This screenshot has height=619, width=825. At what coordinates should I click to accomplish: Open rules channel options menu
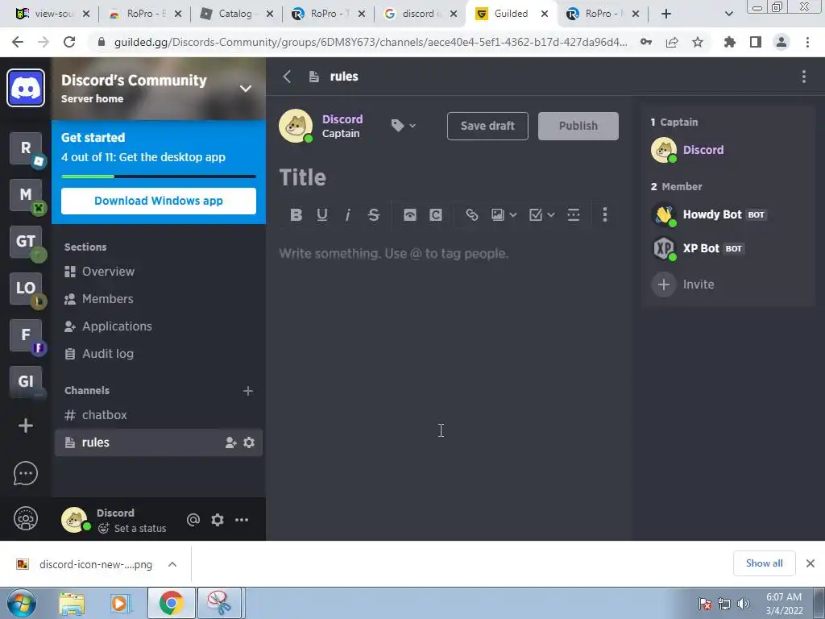tap(804, 77)
